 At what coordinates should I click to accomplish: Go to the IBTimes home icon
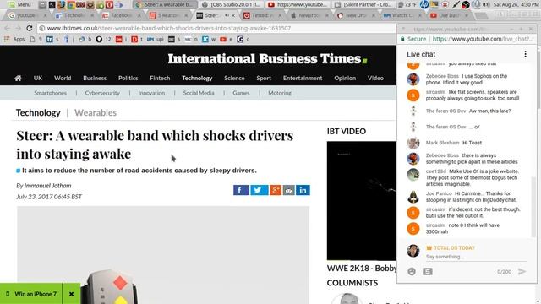click(x=18, y=79)
